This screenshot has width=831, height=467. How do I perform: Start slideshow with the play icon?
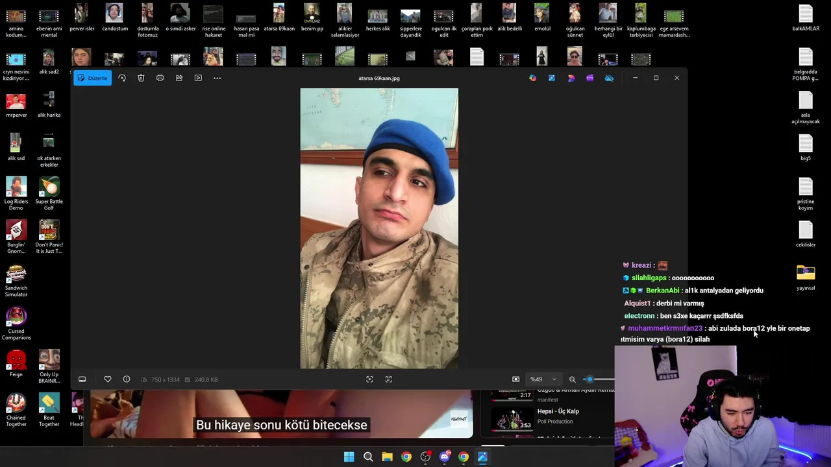[198, 78]
